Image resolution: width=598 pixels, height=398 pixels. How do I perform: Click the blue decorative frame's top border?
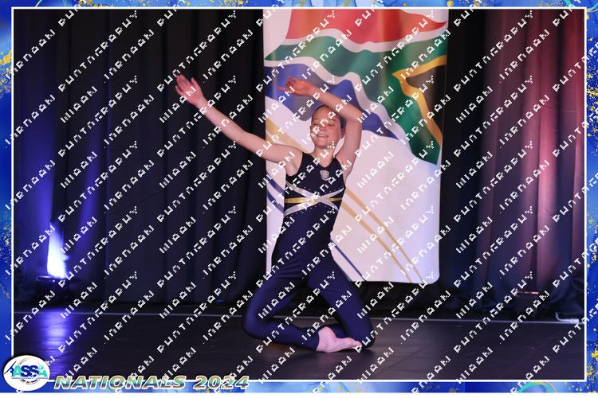click(x=299, y=4)
